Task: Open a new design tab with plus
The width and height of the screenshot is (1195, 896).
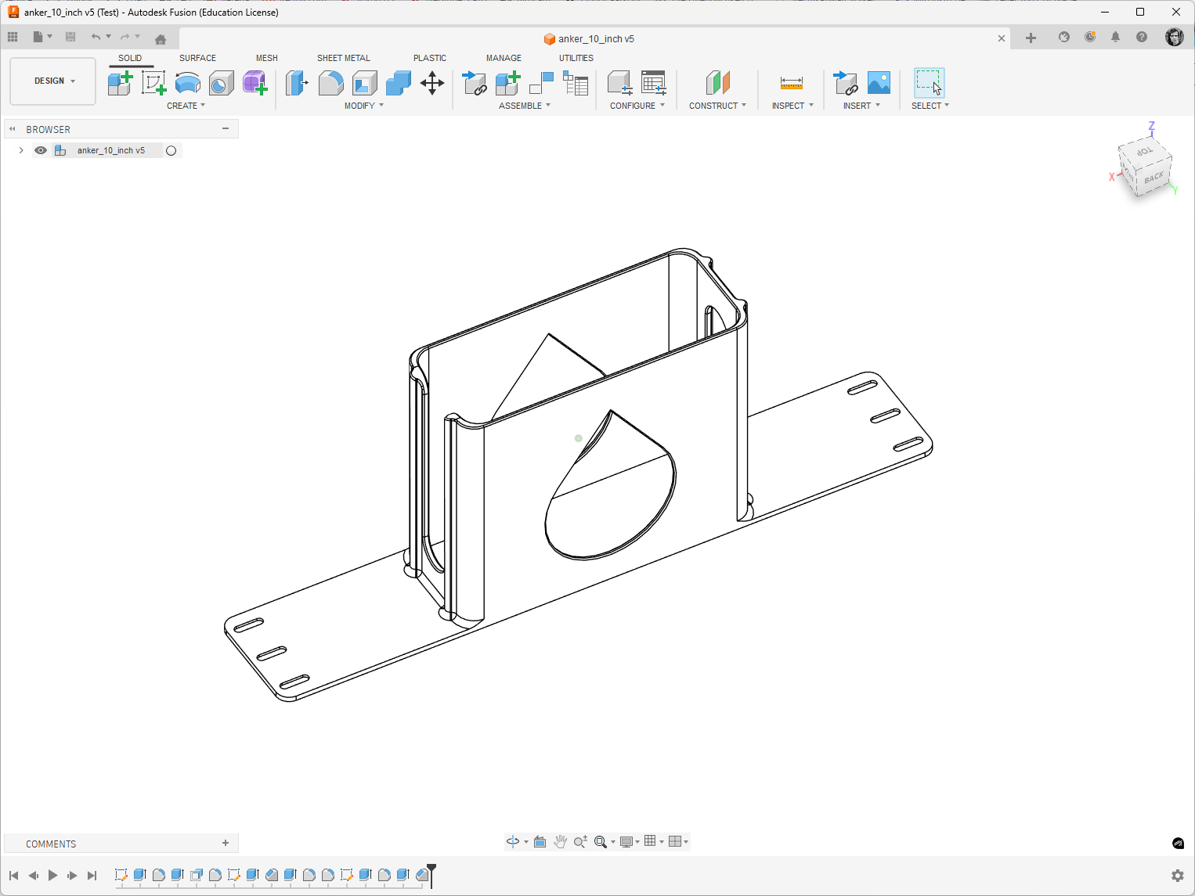Action: [x=1031, y=38]
